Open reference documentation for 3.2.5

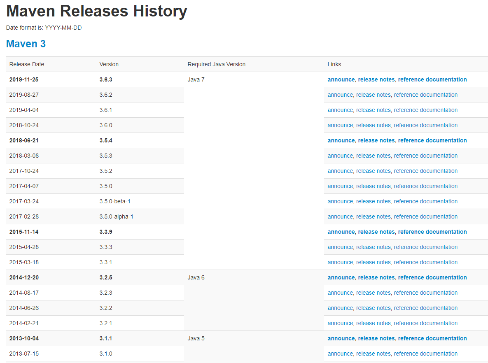pyautogui.click(x=432, y=278)
